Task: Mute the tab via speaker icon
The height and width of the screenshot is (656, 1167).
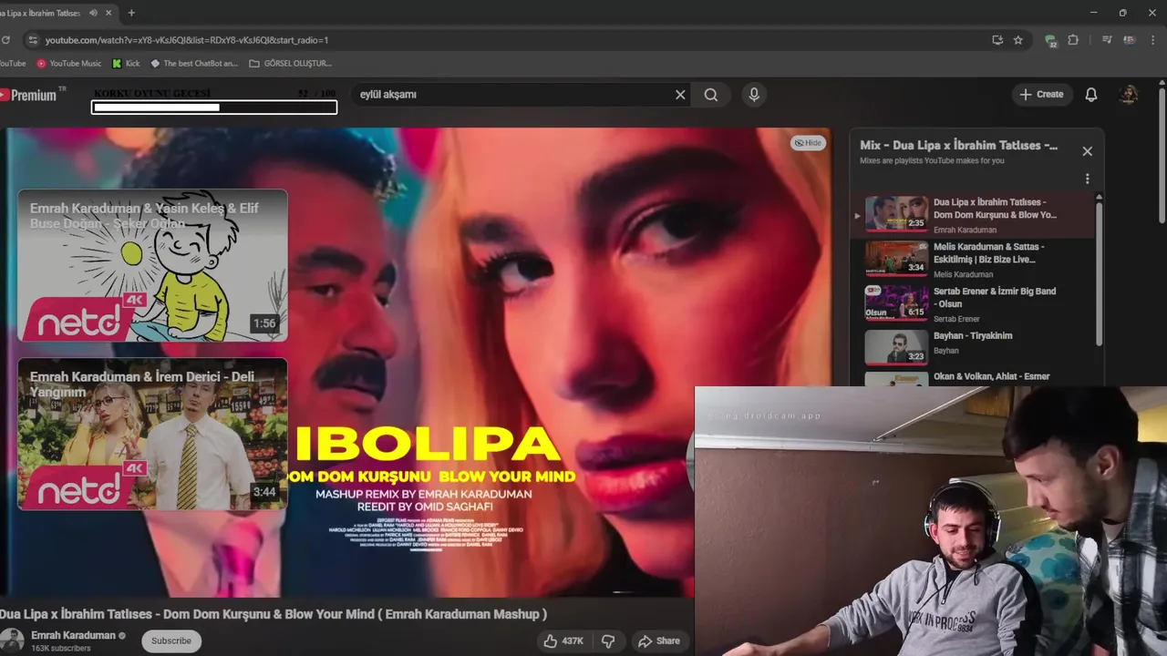Action: (93, 13)
